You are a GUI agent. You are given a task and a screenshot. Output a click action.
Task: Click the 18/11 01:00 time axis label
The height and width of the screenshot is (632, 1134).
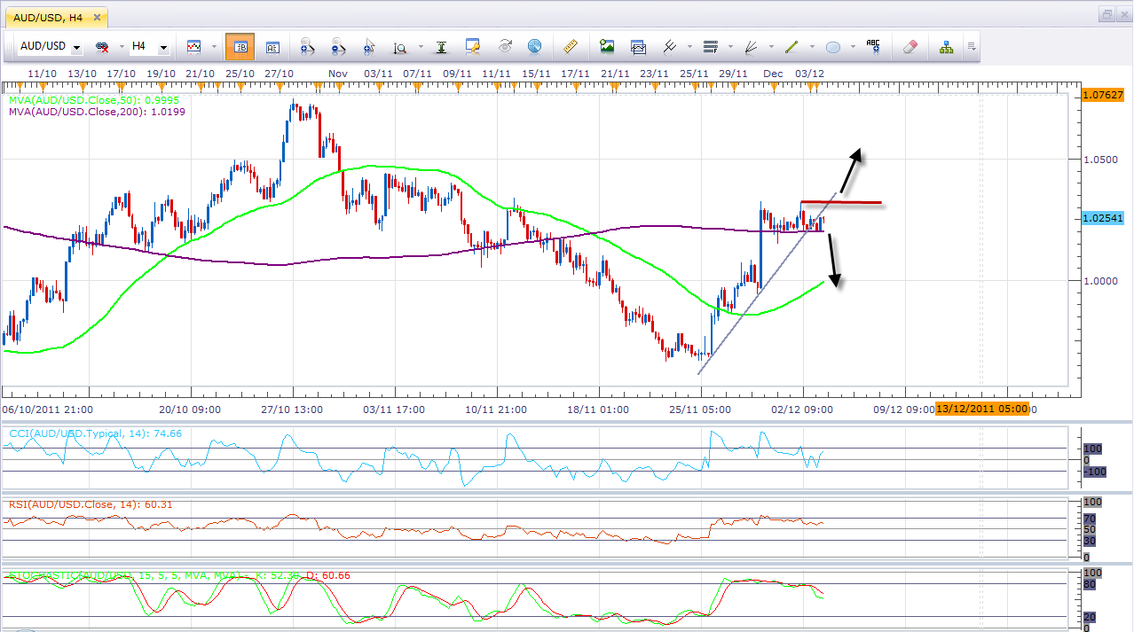[x=598, y=410]
